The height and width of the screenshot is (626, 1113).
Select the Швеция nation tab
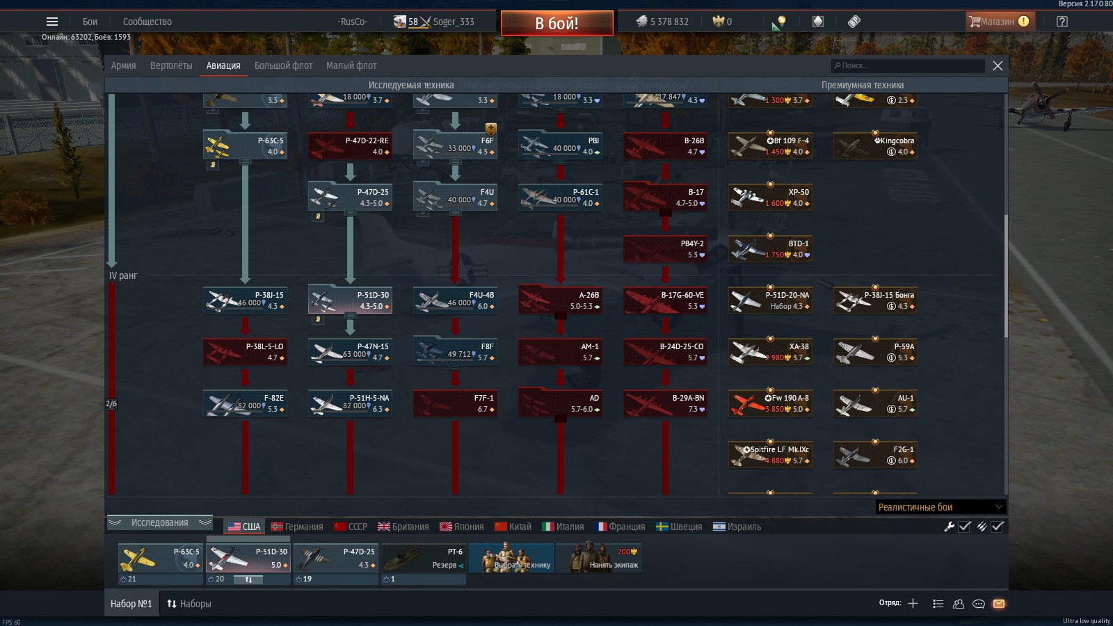pyautogui.click(x=680, y=527)
